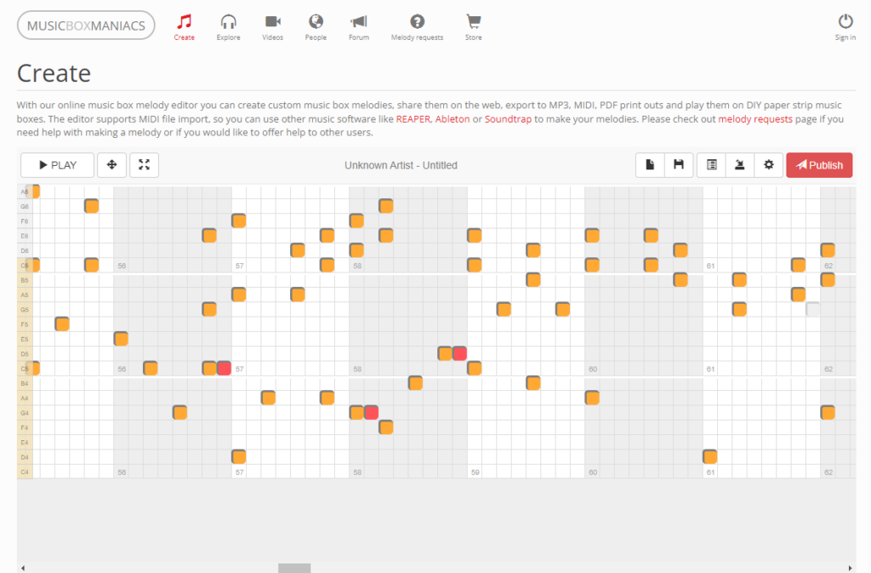
Task: Switch the editor to fullscreen mode
Action: click(x=144, y=164)
